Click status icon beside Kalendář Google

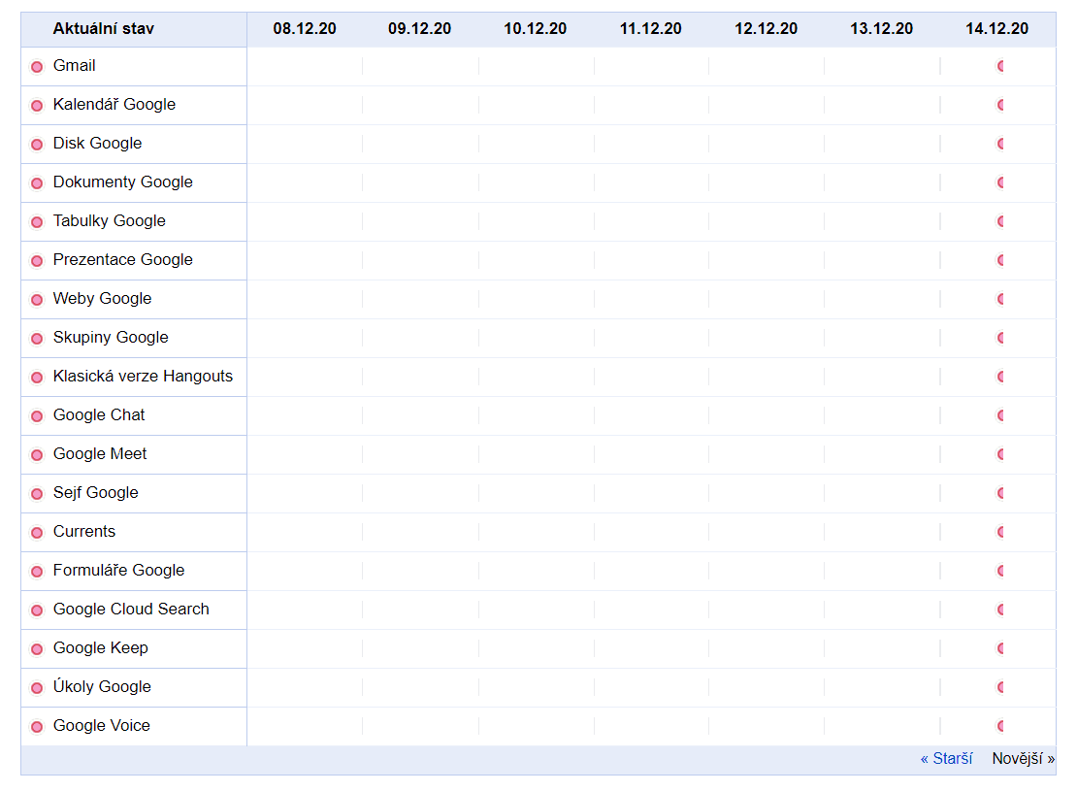coord(37,106)
